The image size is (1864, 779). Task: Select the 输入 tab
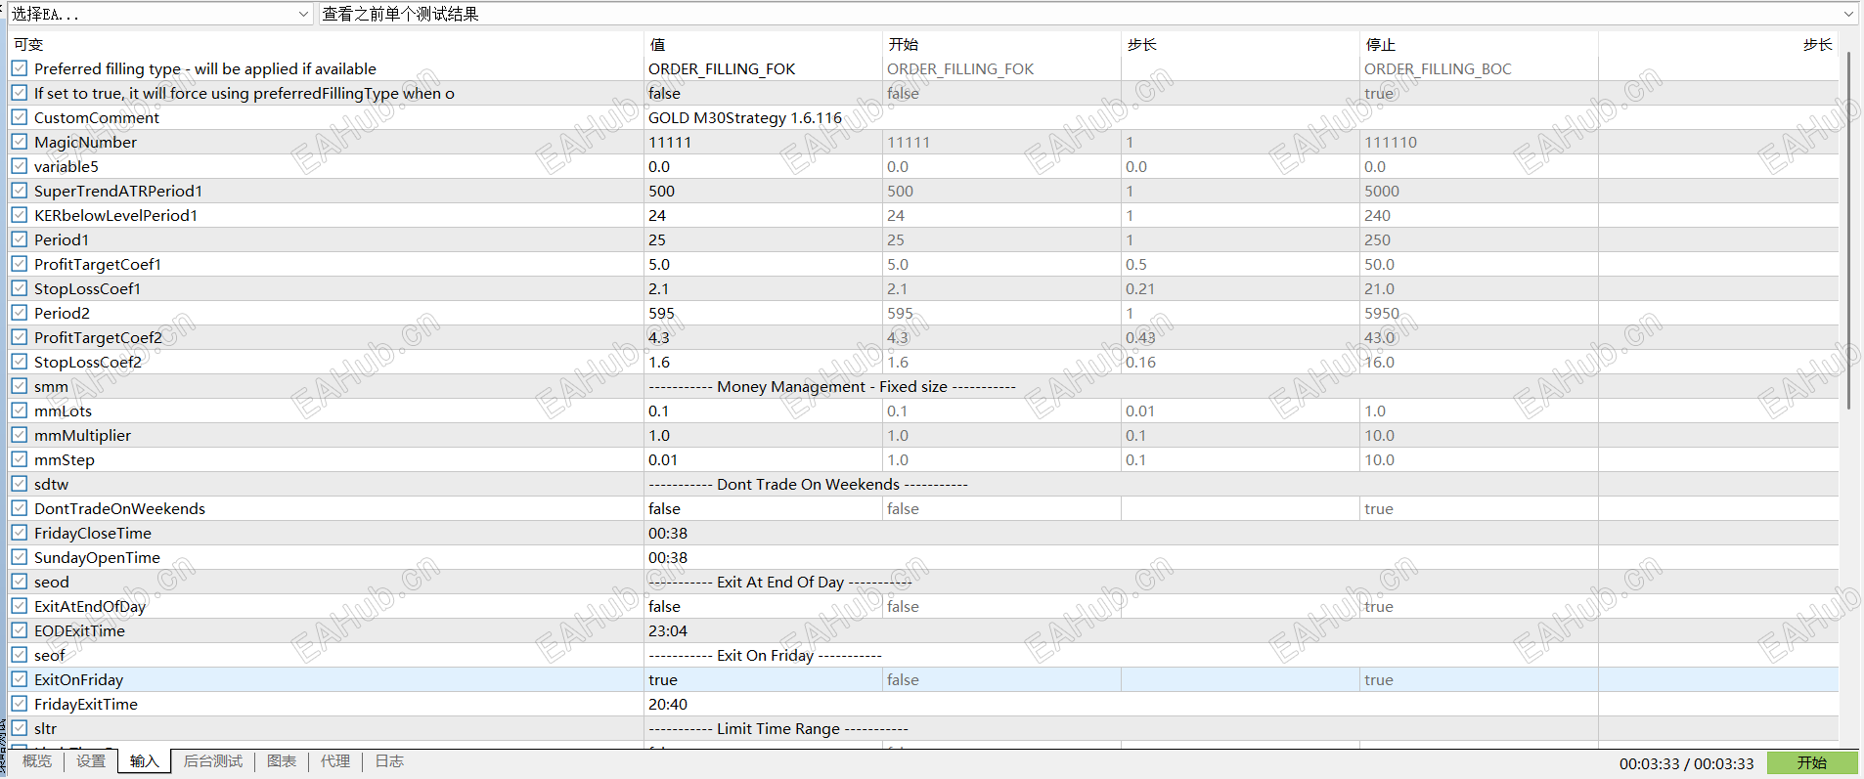tap(144, 761)
